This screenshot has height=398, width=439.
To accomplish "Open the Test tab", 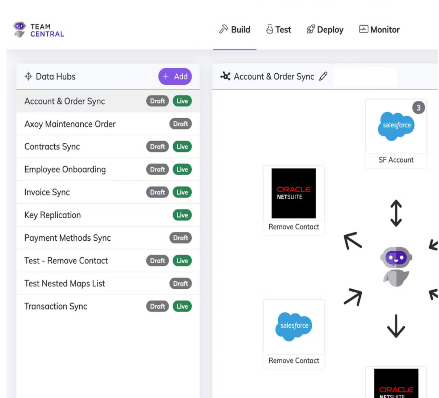I will tap(279, 30).
